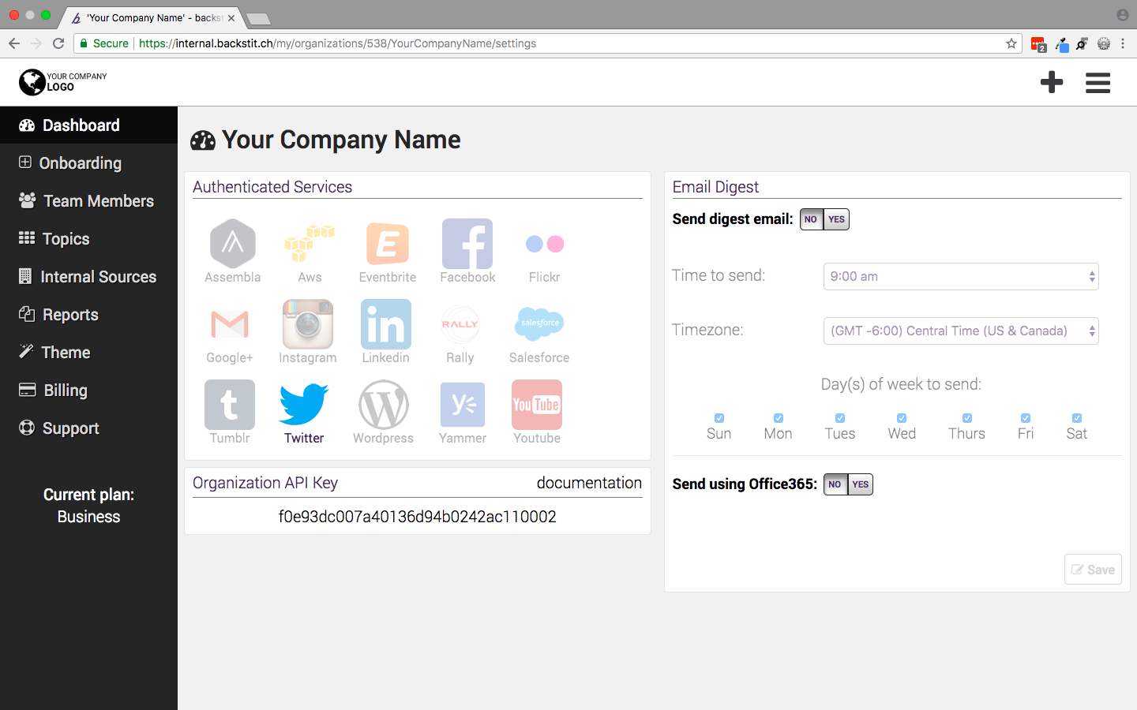The width and height of the screenshot is (1137, 710).
Task: Open Dashboard in sidebar
Action: tap(88, 125)
